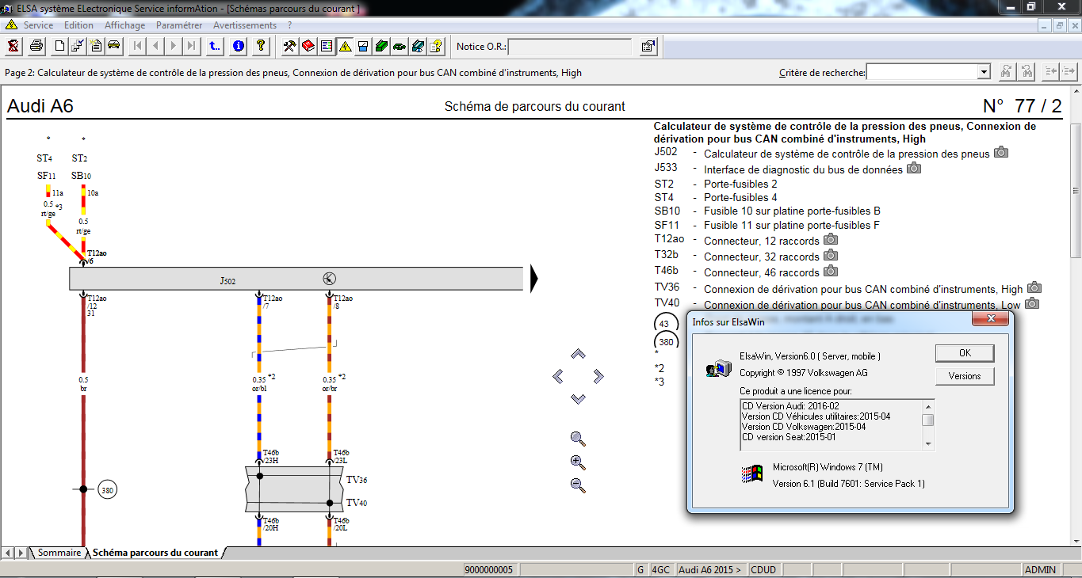The width and height of the screenshot is (1082, 578).
Task: Open the Paramétrer menu
Action: coord(179,25)
